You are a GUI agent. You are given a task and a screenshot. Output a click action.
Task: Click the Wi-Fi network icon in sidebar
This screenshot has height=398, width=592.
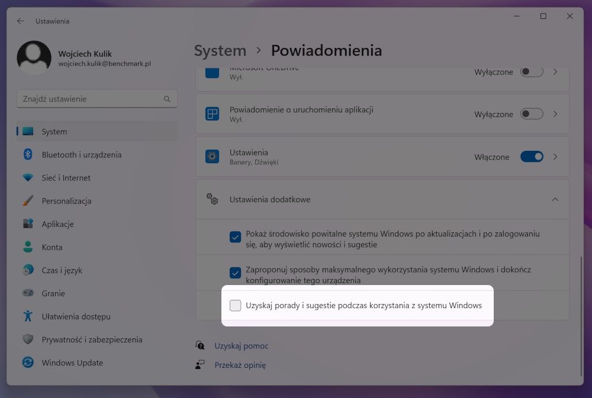(x=28, y=177)
